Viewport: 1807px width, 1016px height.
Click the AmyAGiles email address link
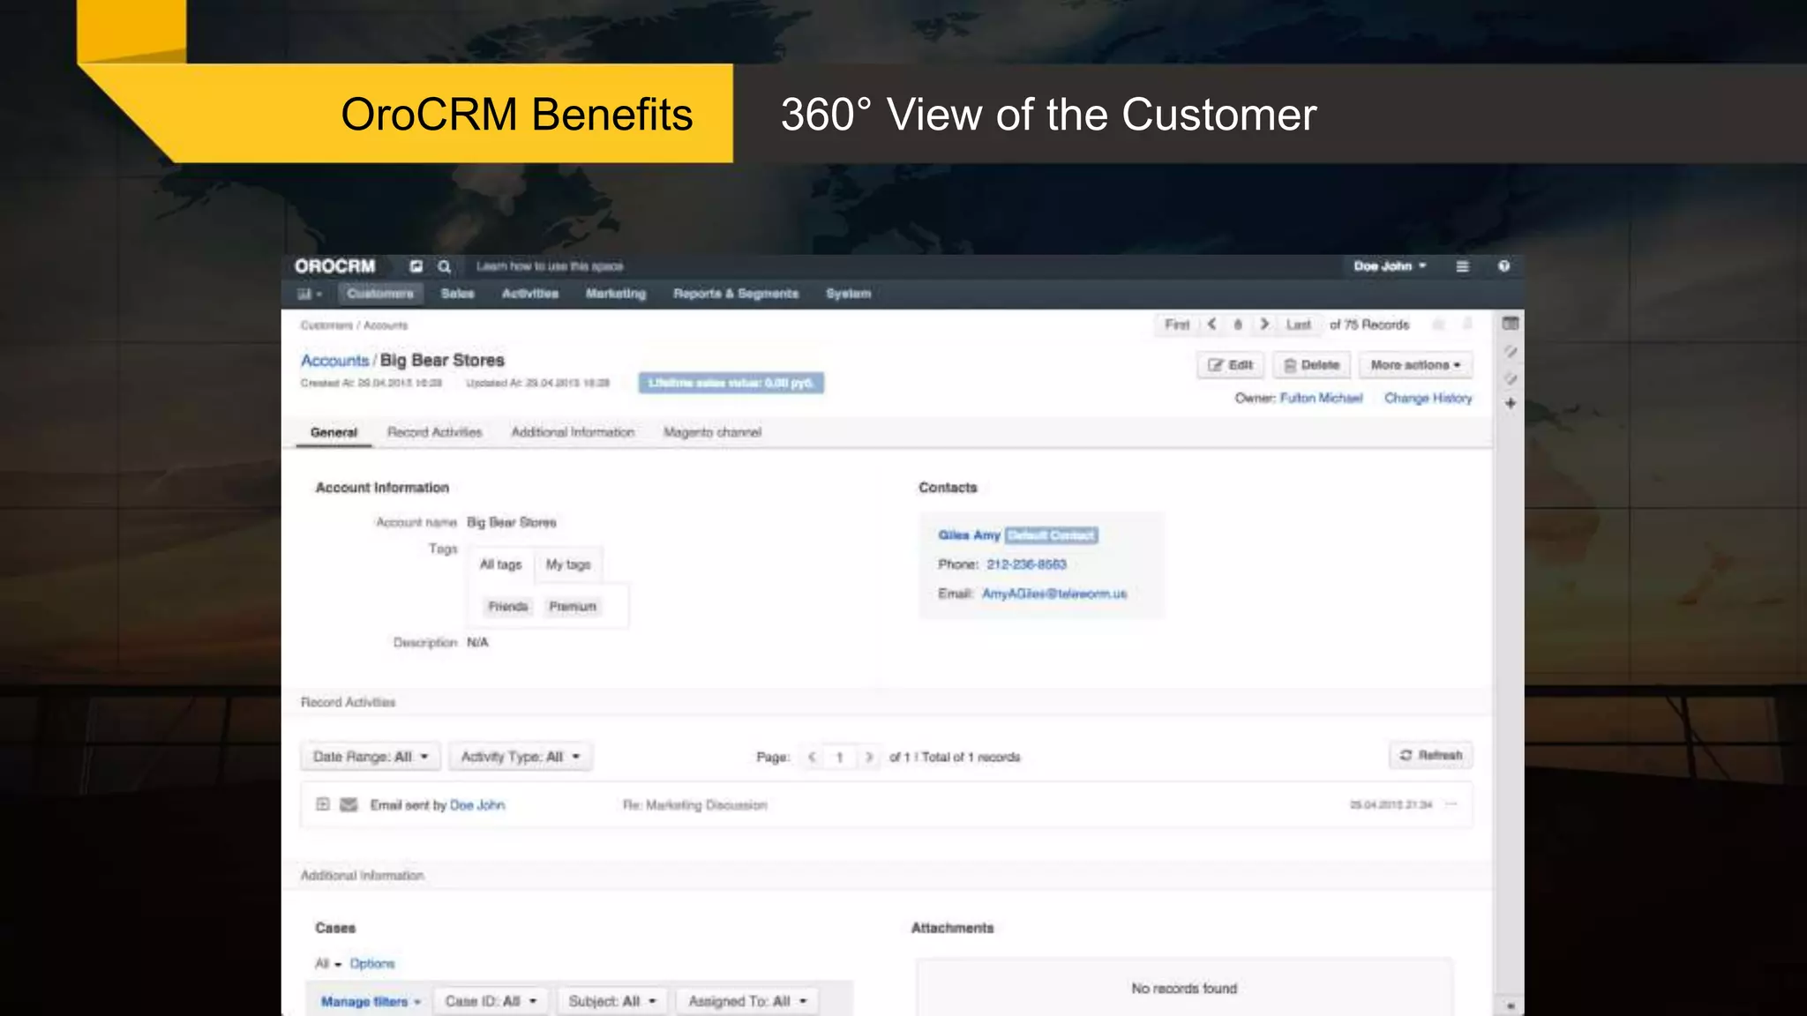pos(1054,594)
